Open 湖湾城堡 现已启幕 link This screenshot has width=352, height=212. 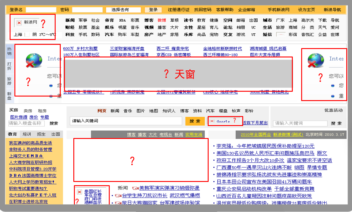pos(268,48)
